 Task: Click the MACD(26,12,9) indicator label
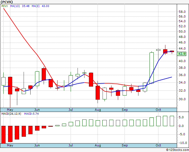(11, 114)
